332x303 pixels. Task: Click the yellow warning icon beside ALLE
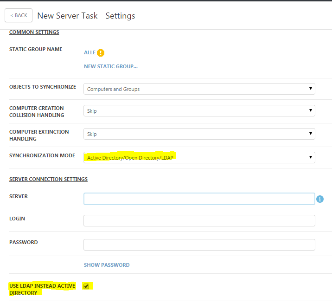(101, 53)
